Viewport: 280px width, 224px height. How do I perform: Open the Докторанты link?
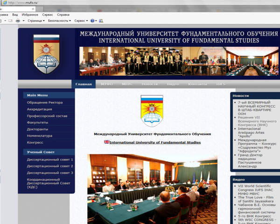(x=37, y=129)
